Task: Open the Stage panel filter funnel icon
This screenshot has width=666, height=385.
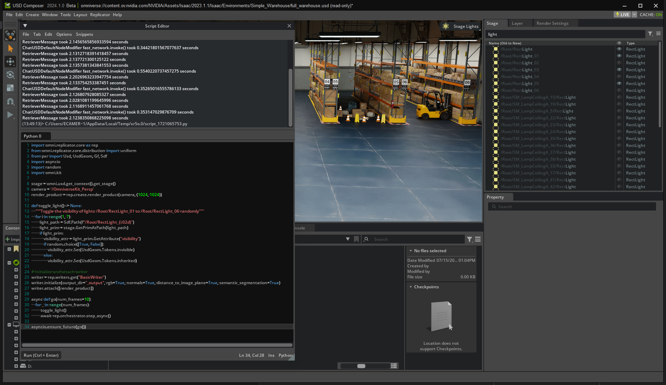Action: tap(650, 34)
